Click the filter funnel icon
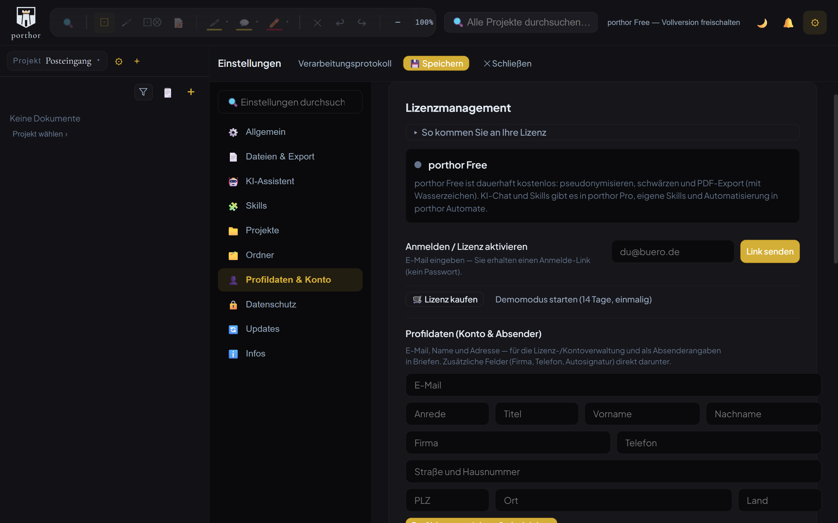 pyautogui.click(x=143, y=92)
